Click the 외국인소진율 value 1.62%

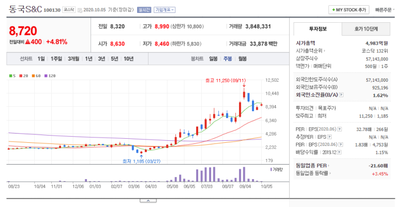pyautogui.click(x=380, y=95)
